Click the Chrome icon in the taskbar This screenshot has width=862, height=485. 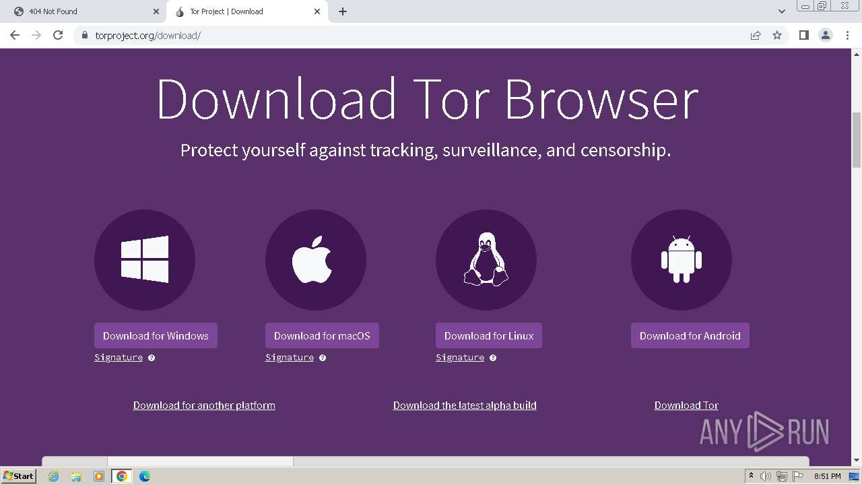click(x=122, y=476)
